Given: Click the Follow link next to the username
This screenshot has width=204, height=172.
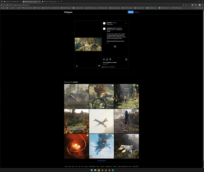Looking at the screenshot, I should point(115,23).
